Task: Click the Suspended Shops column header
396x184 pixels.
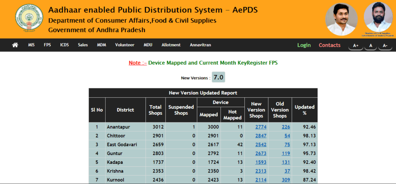Action: tap(181, 110)
